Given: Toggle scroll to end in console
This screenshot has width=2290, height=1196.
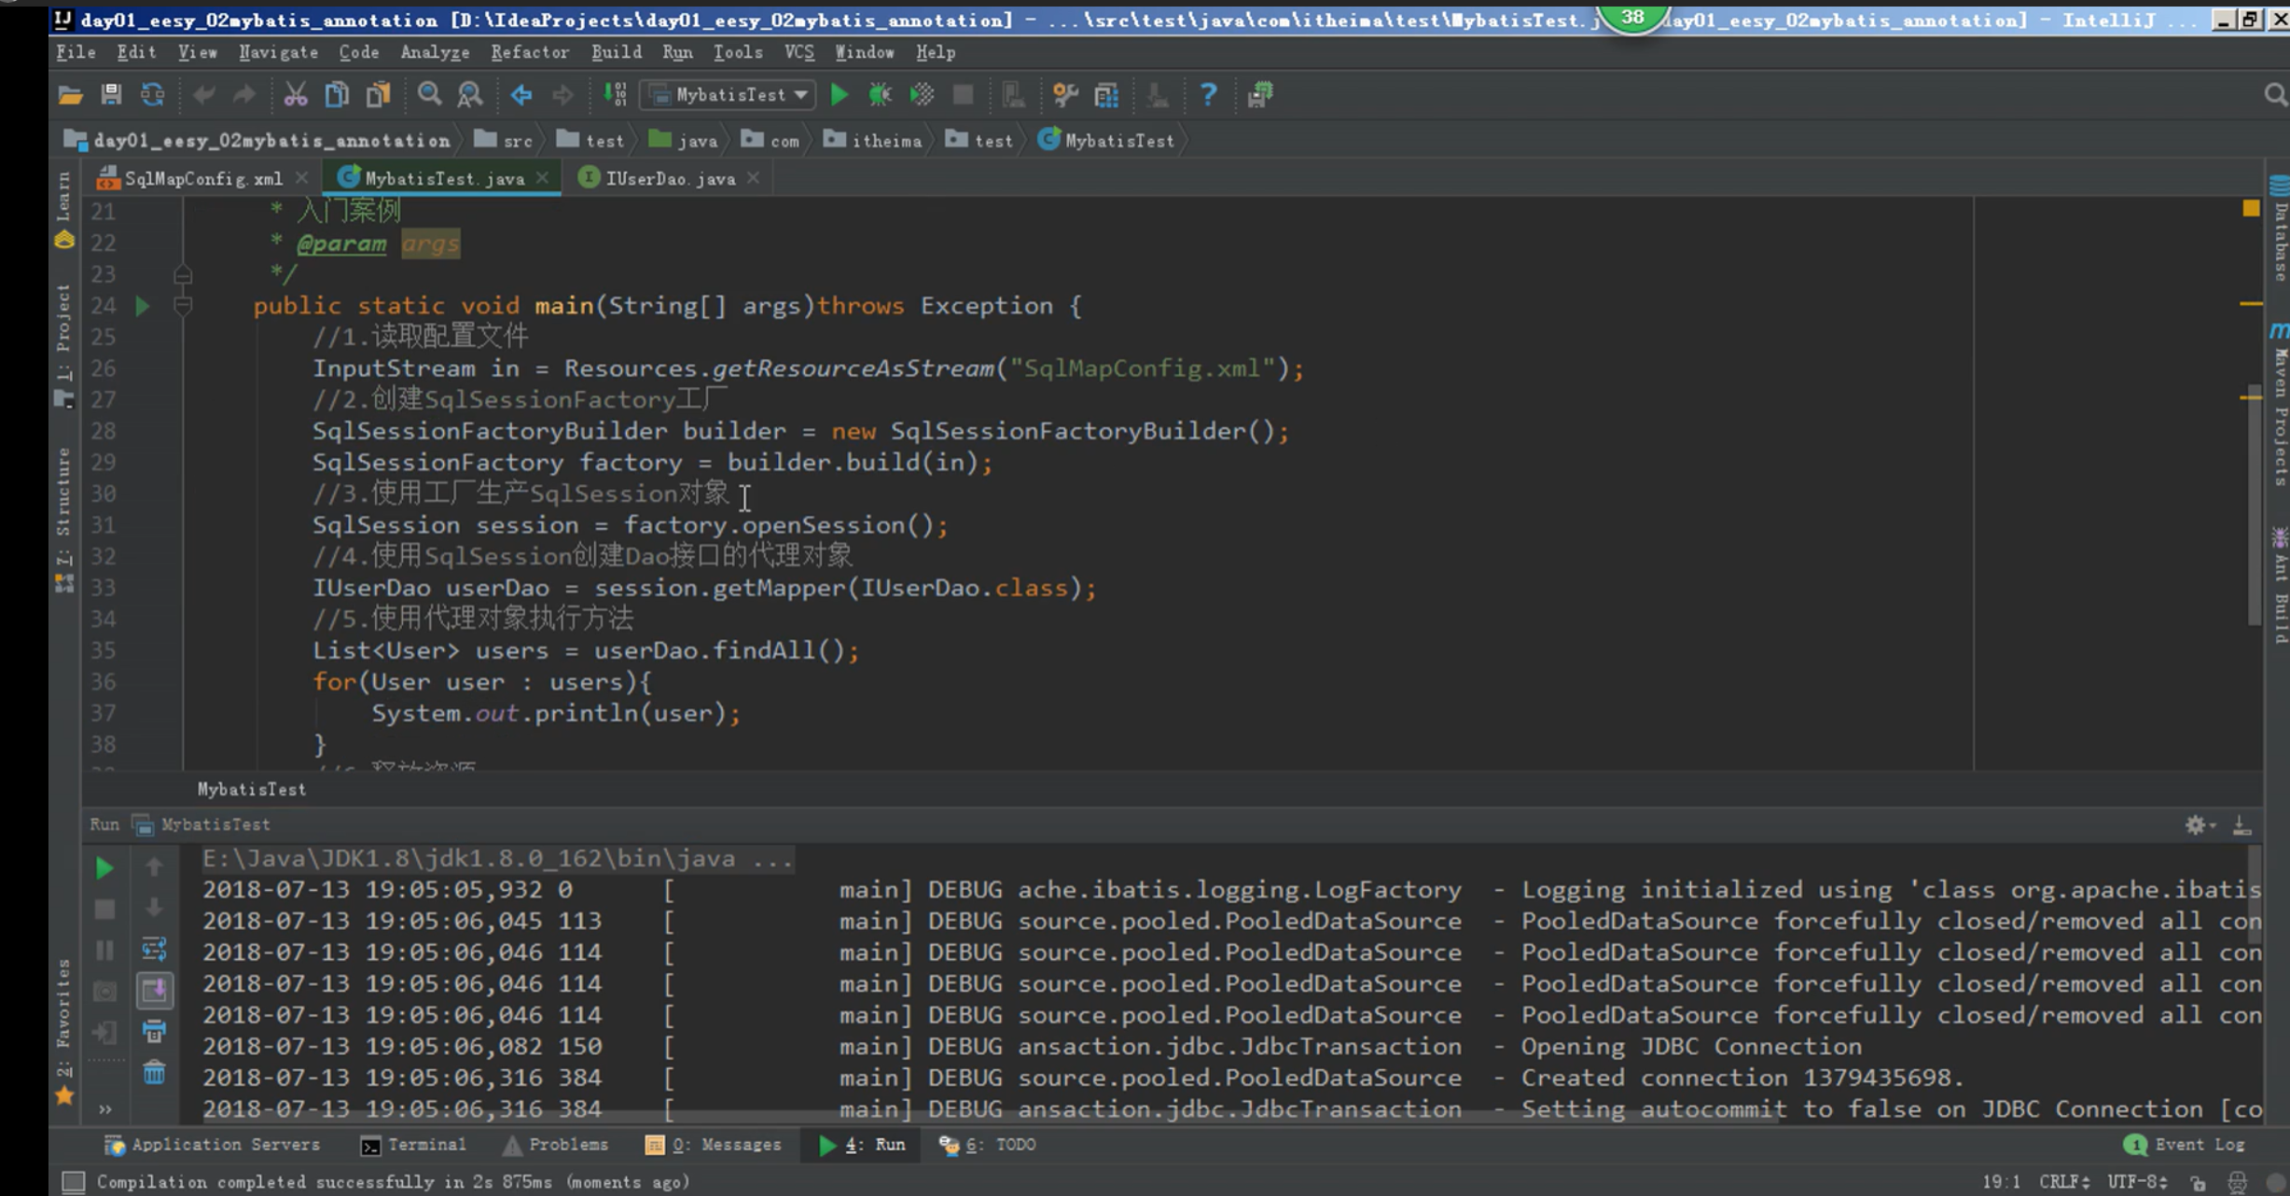Looking at the screenshot, I should click(x=154, y=990).
